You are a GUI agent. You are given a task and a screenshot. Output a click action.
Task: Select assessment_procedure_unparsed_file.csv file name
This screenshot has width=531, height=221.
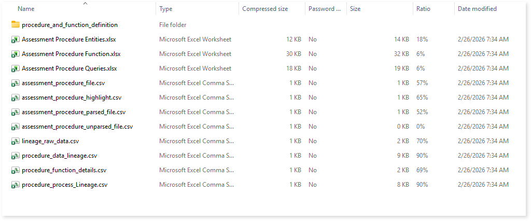pos(77,127)
